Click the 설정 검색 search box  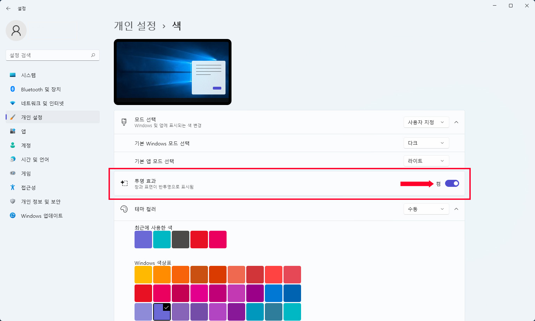pos(53,55)
